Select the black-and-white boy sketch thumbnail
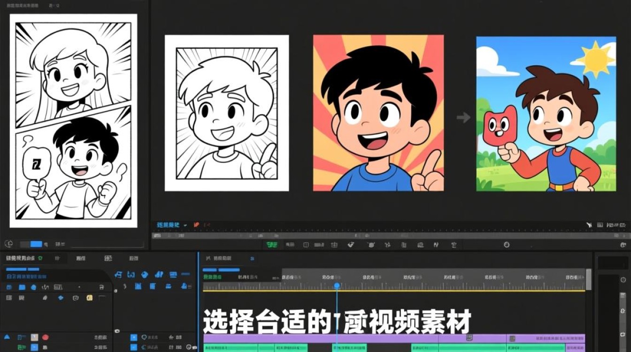Image resolution: width=631 pixels, height=352 pixels. pyautogui.click(x=227, y=113)
